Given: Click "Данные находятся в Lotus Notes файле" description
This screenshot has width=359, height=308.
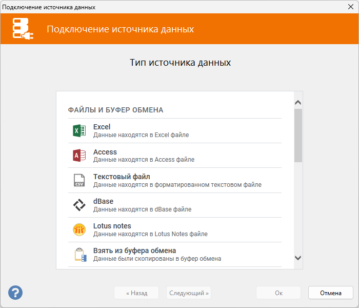Looking at the screenshot, I should (150, 234).
